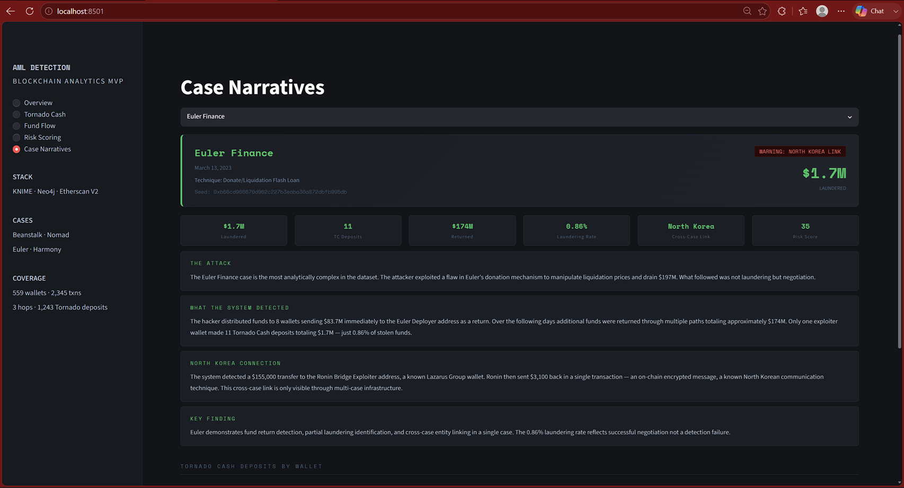Select the Case Narratives radio option
The width and height of the screenshot is (904, 488).
pyautogui.click(x=42, y=149)
